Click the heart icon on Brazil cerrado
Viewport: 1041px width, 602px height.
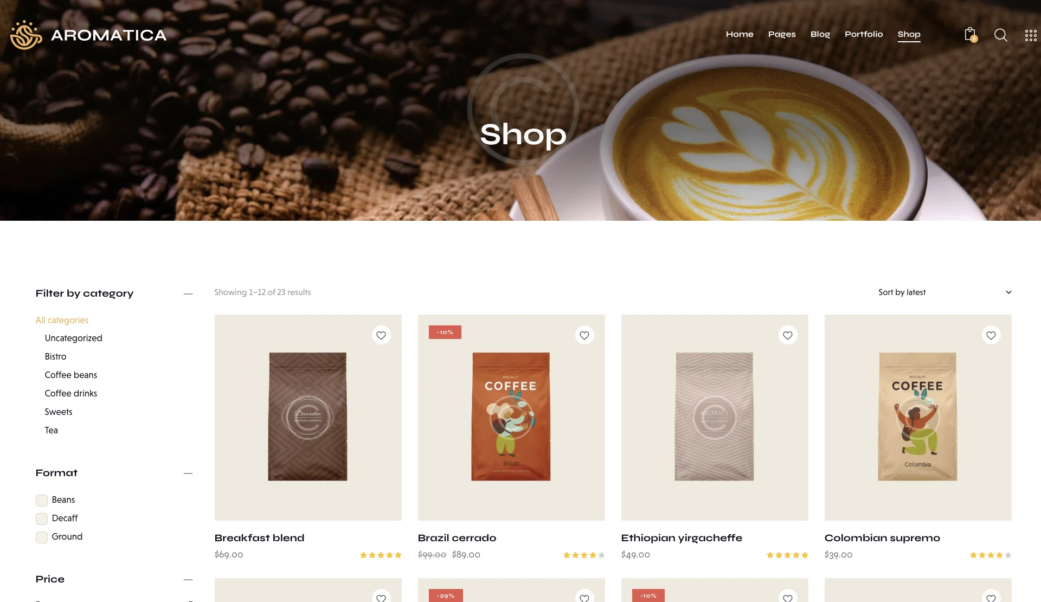tap(584, 335)
